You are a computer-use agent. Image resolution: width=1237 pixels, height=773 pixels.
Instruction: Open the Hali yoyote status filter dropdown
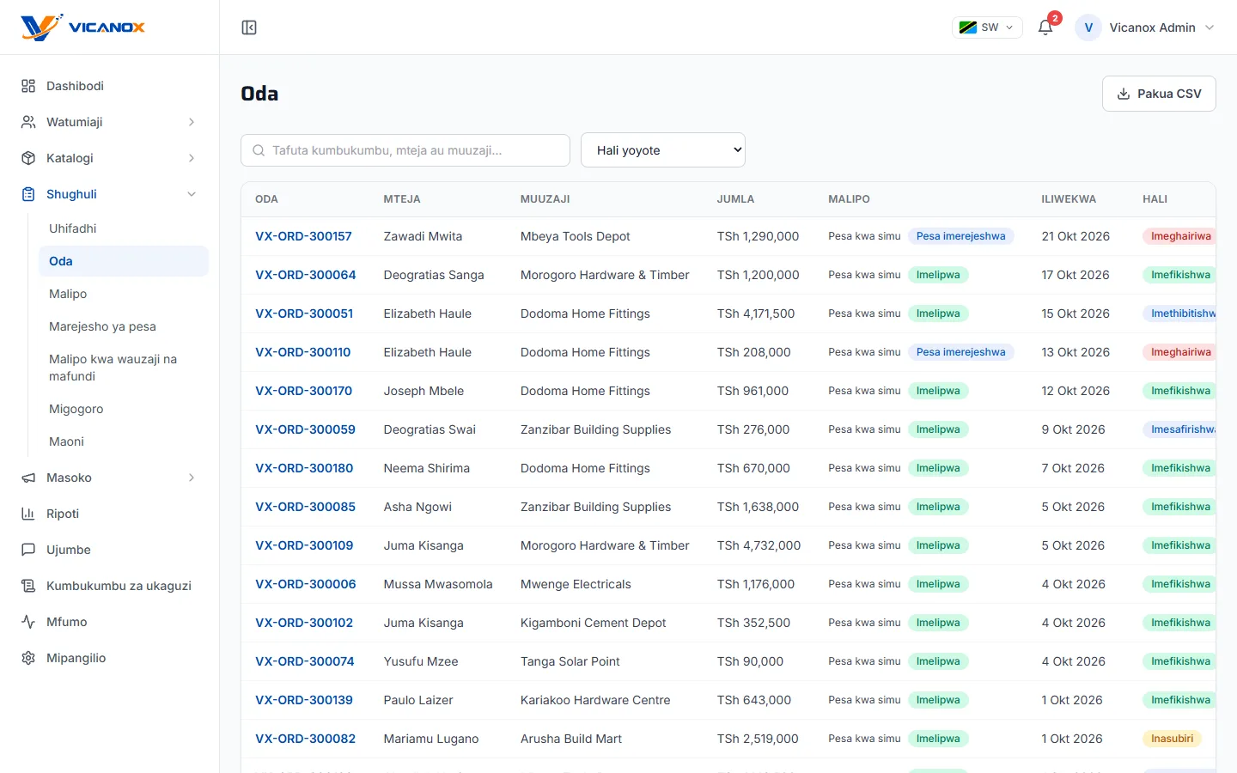click(x=663, y=150)
